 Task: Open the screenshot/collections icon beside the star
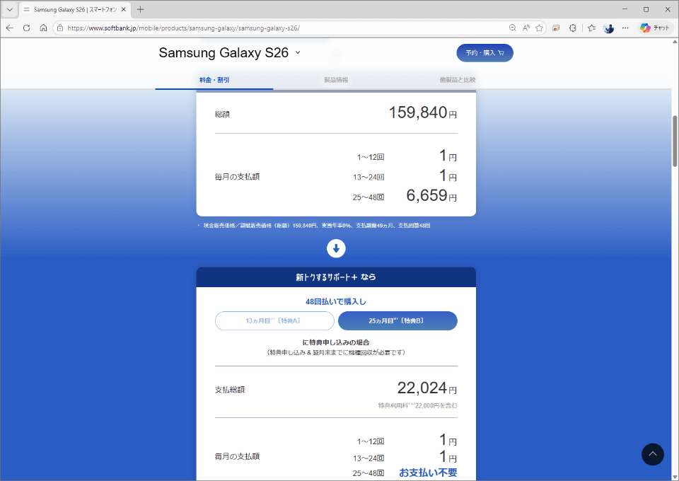(x=556, y=28)
